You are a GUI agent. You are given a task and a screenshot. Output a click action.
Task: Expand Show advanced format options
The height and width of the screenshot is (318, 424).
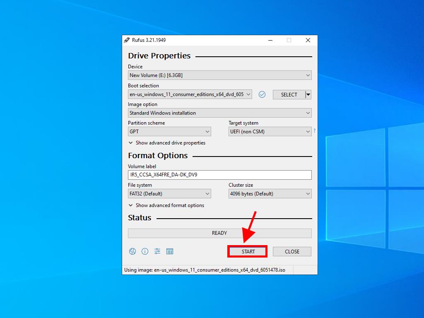tap(166, 205)
